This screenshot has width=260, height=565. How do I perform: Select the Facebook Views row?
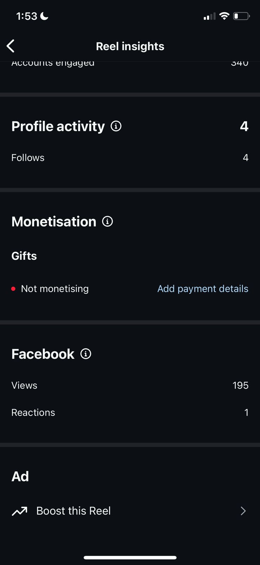[130, 385]
